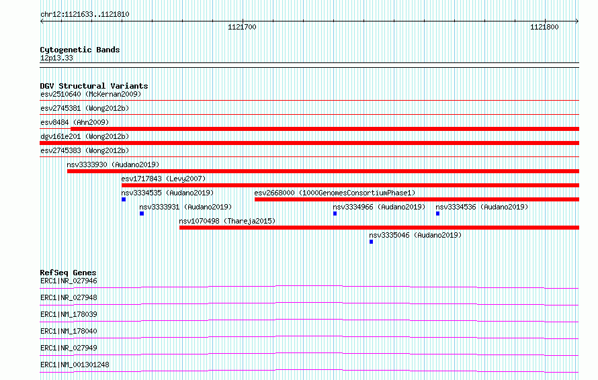Open nsv3335046 (Audano2019) label
This screenshot has width=598, height=380.
415,235
